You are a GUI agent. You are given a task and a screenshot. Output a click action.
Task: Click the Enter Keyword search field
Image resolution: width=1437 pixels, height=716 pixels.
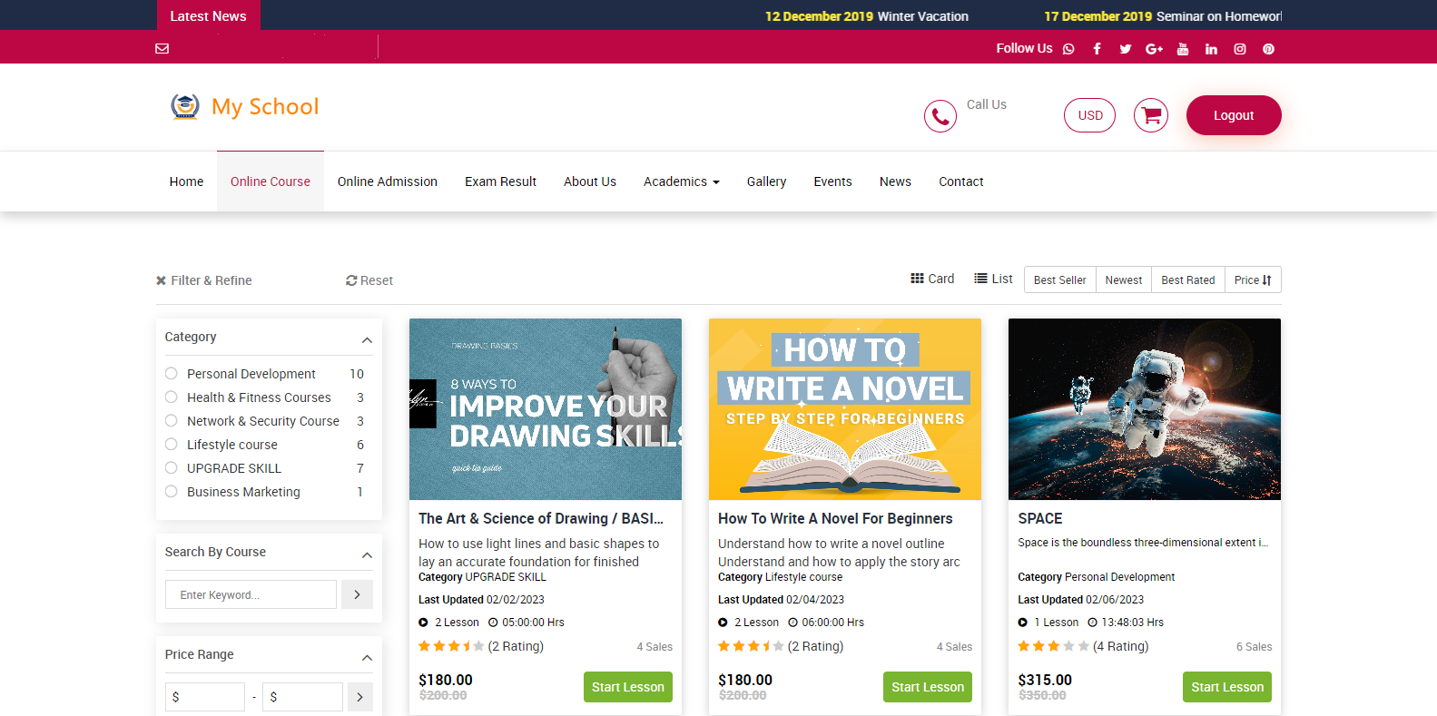coord(251,594)
